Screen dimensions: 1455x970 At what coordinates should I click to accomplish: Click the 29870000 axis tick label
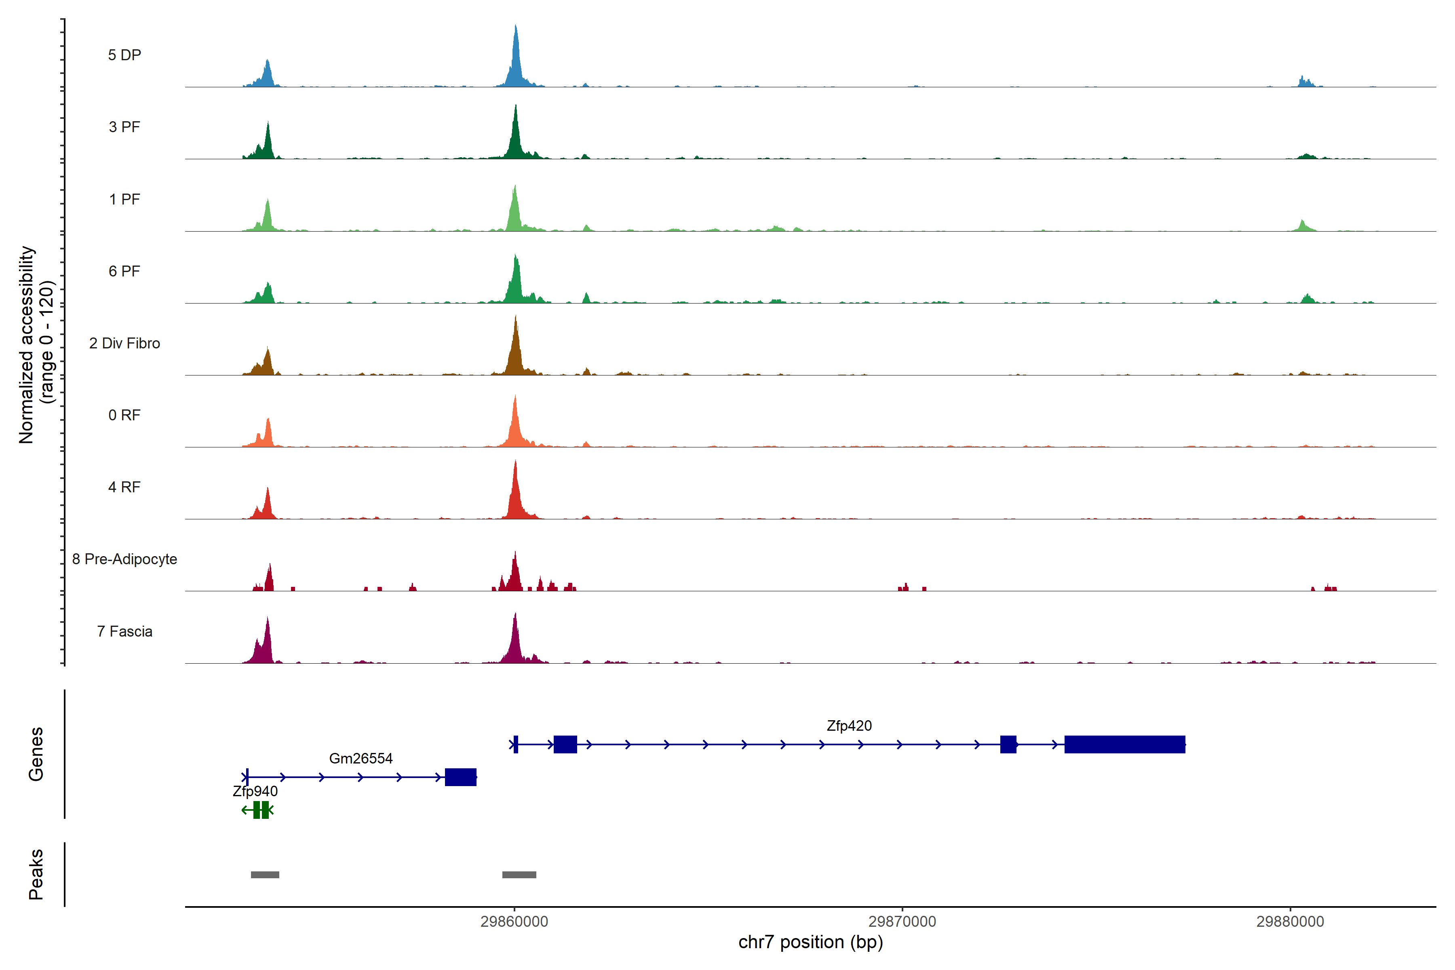click(902, 921)
